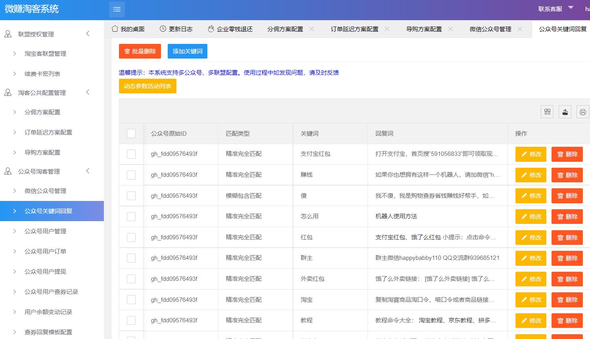590x339 pixels.
Task: Open sidebar item 订单延迟方案配置
Action: point(48,132)
